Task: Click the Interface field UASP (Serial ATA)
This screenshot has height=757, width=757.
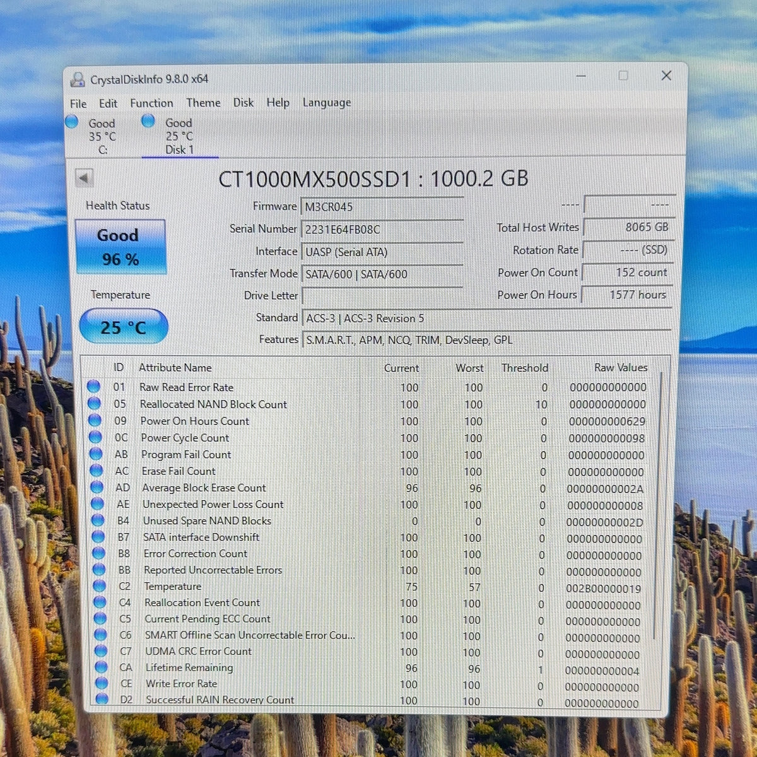Action: pyautogui.click(x=382, y=252)
